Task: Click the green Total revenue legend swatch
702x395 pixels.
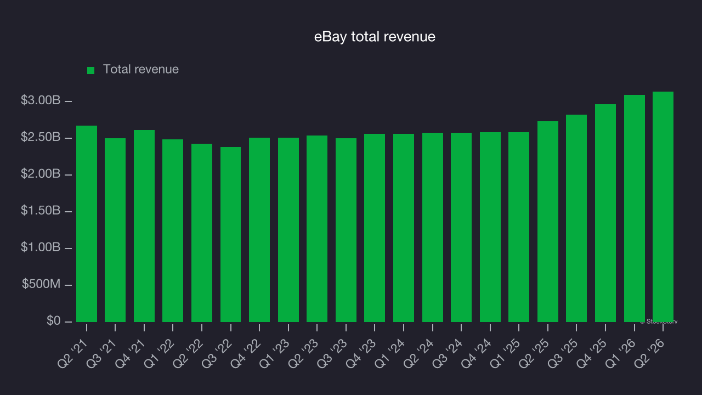Action: point(91,70)
